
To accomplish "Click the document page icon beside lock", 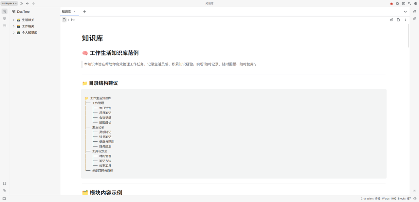I will point(398,20).
